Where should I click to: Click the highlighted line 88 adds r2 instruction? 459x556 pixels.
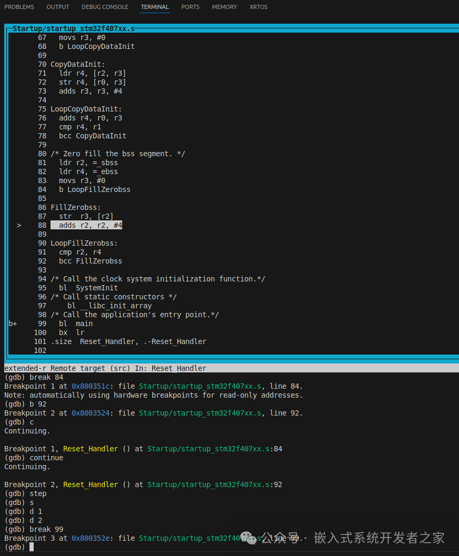click(x=86, y=225)
